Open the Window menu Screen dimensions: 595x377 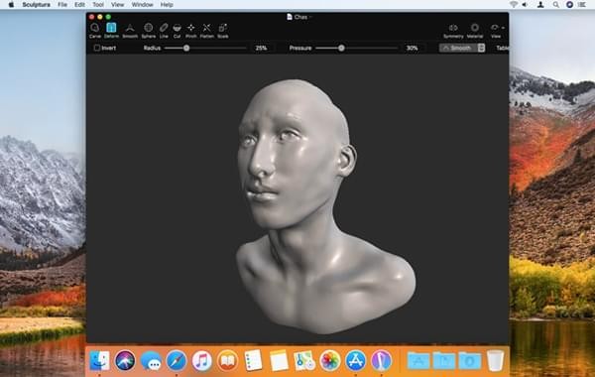click(x=142, y=5)
